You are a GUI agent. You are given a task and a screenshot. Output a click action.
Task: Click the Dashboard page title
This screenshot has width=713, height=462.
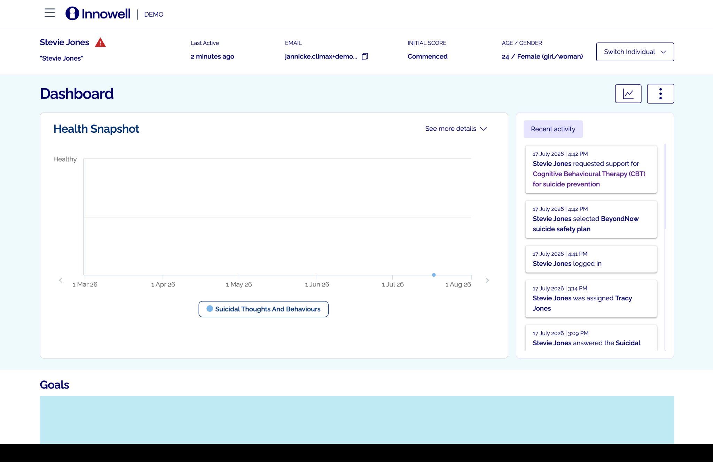coord(77,94)
